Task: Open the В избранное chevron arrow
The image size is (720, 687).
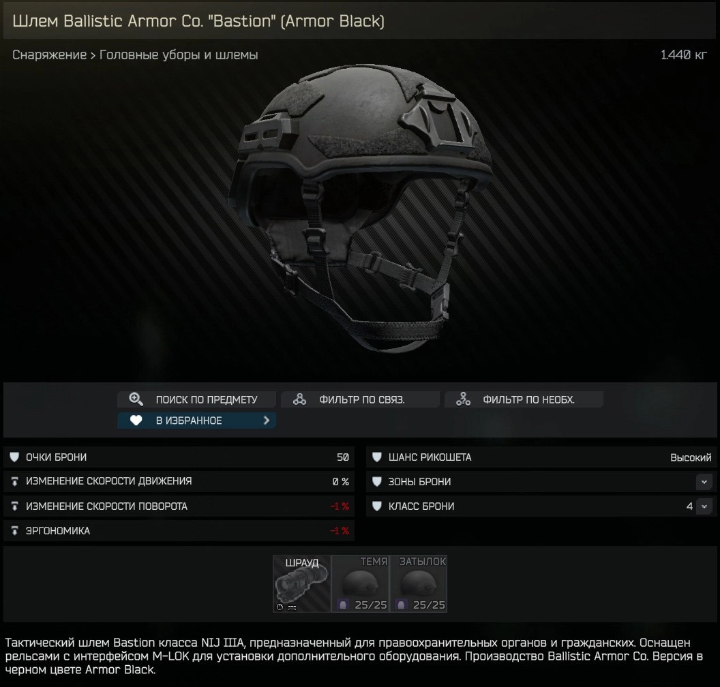Action: click(x=267, y=421)
